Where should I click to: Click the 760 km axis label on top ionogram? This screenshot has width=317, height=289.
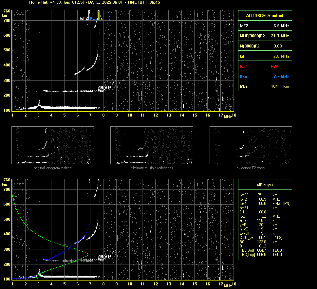click(7, 11)
